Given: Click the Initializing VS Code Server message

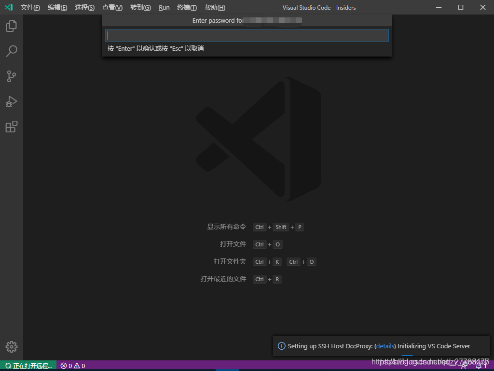Looking at the screenshot, I should (434, 346).
